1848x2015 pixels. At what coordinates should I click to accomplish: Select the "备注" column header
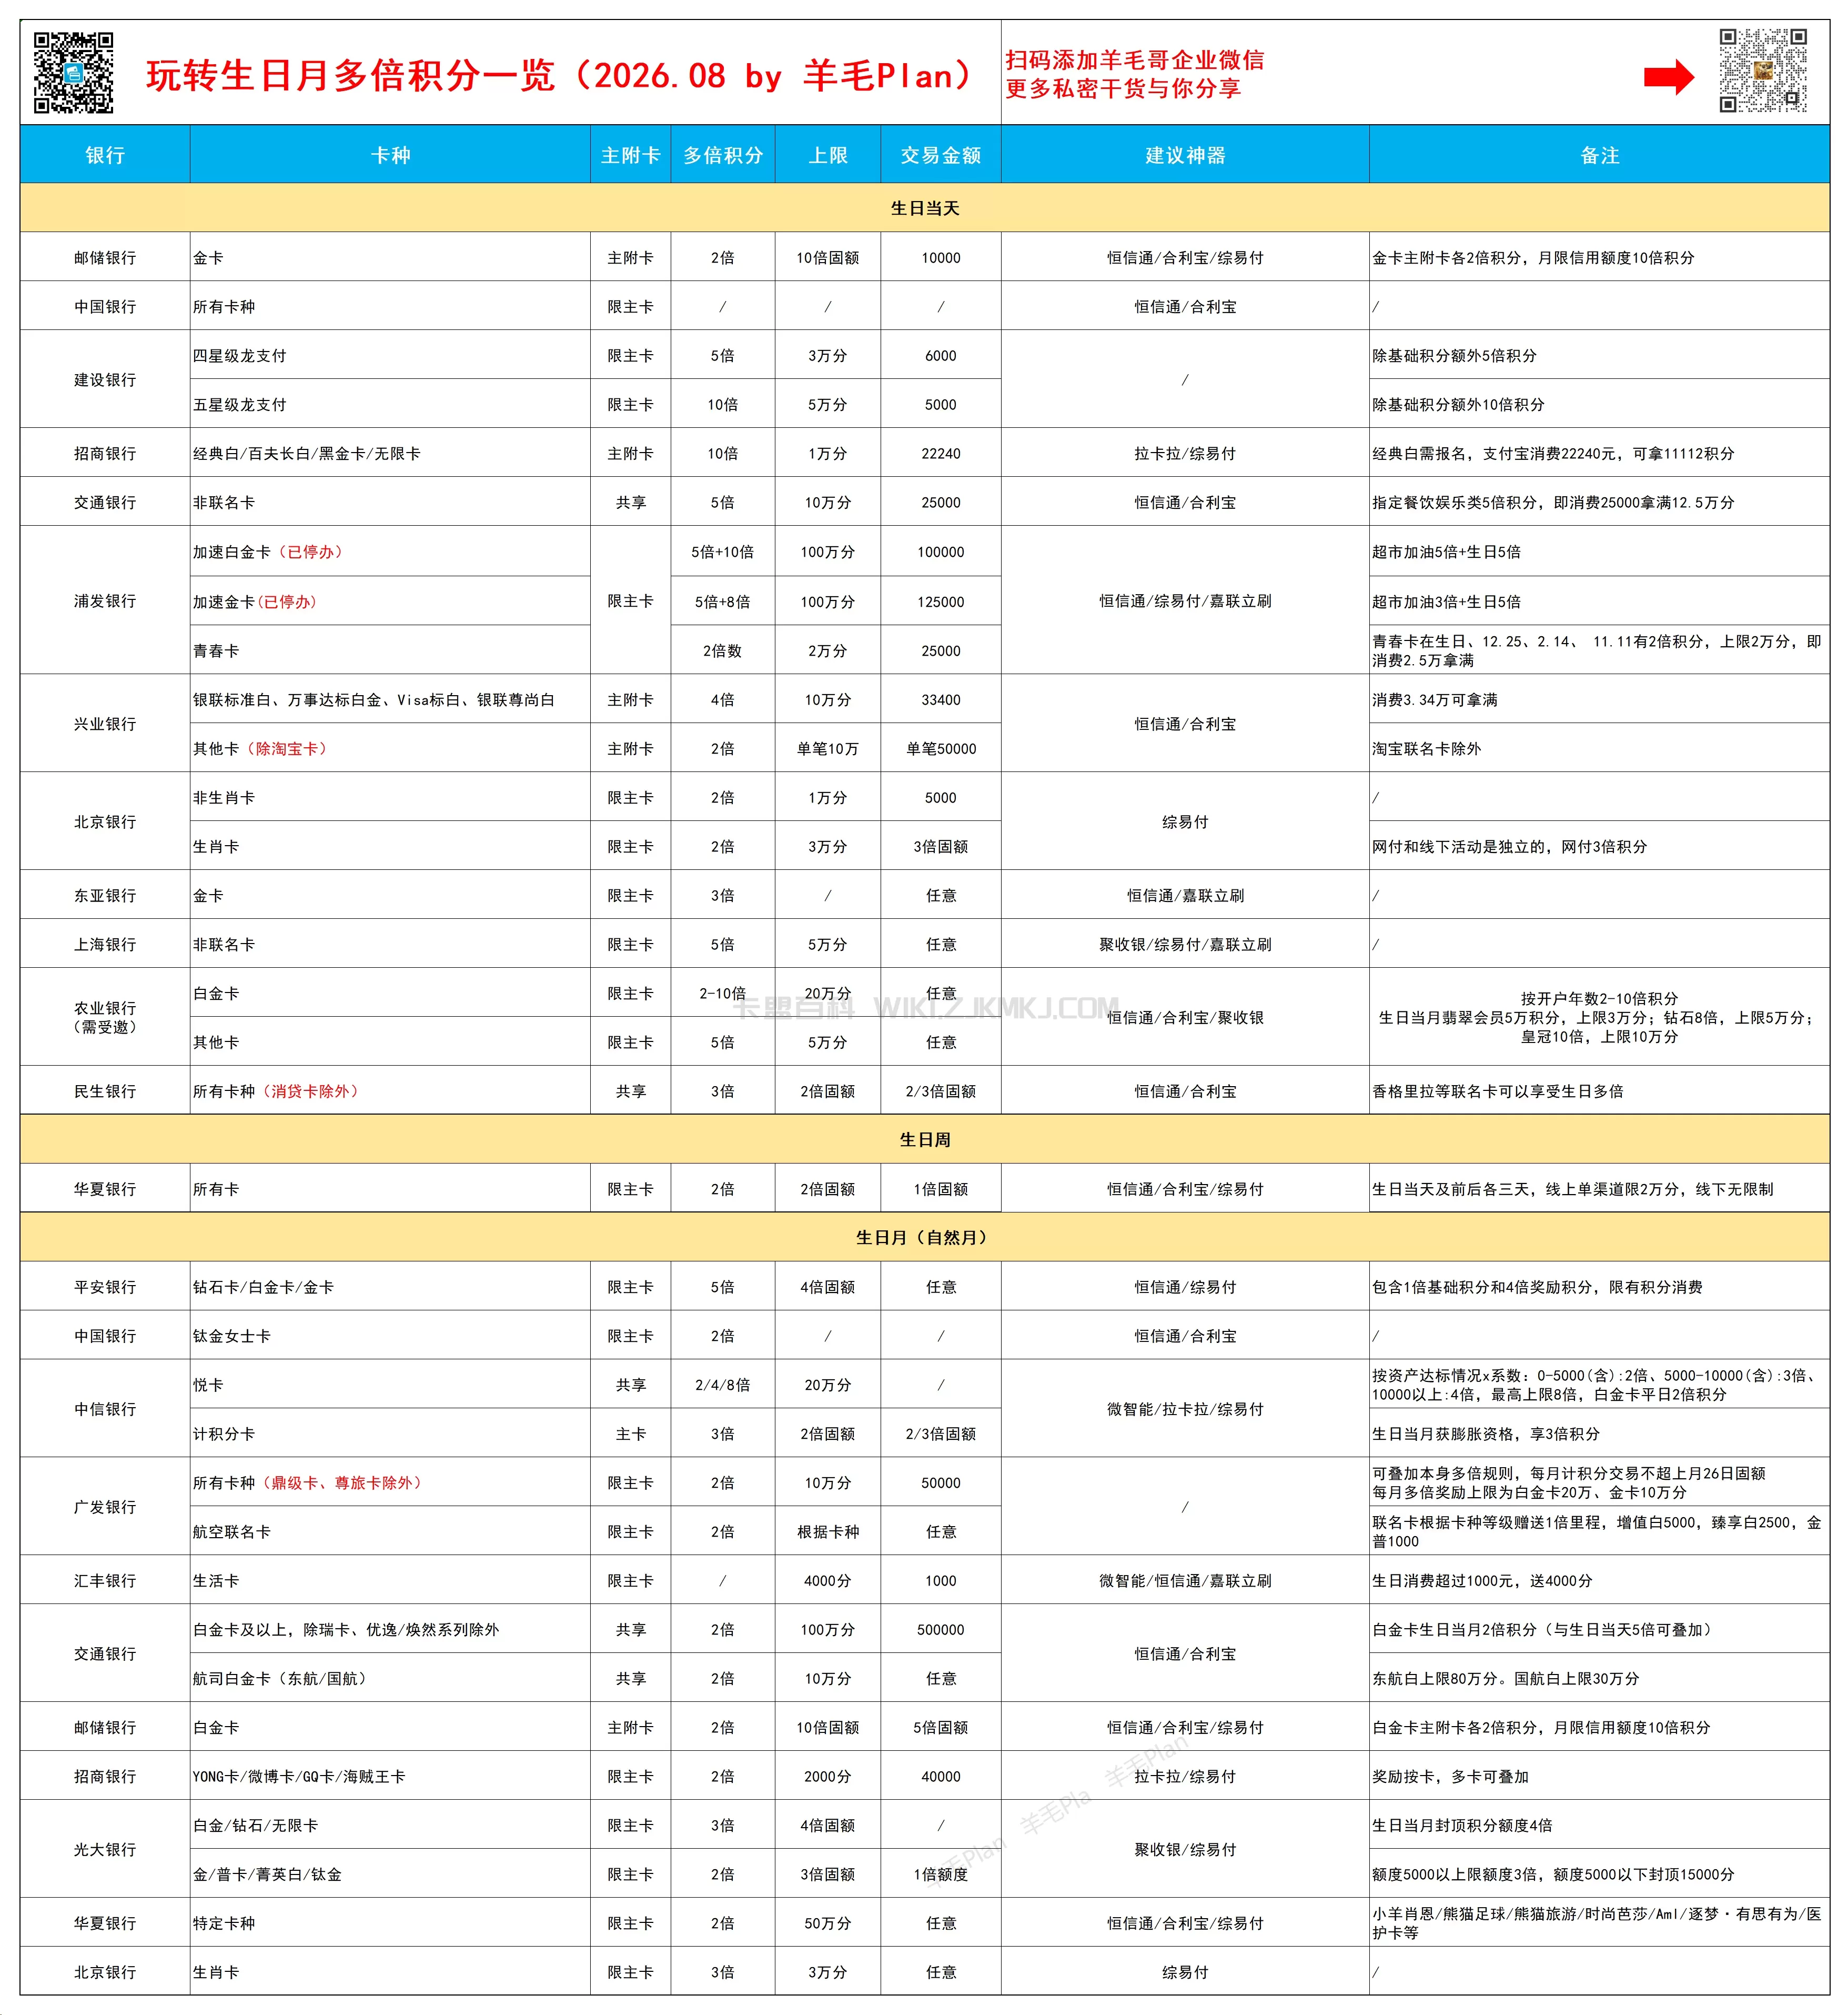pos(1599,155)
